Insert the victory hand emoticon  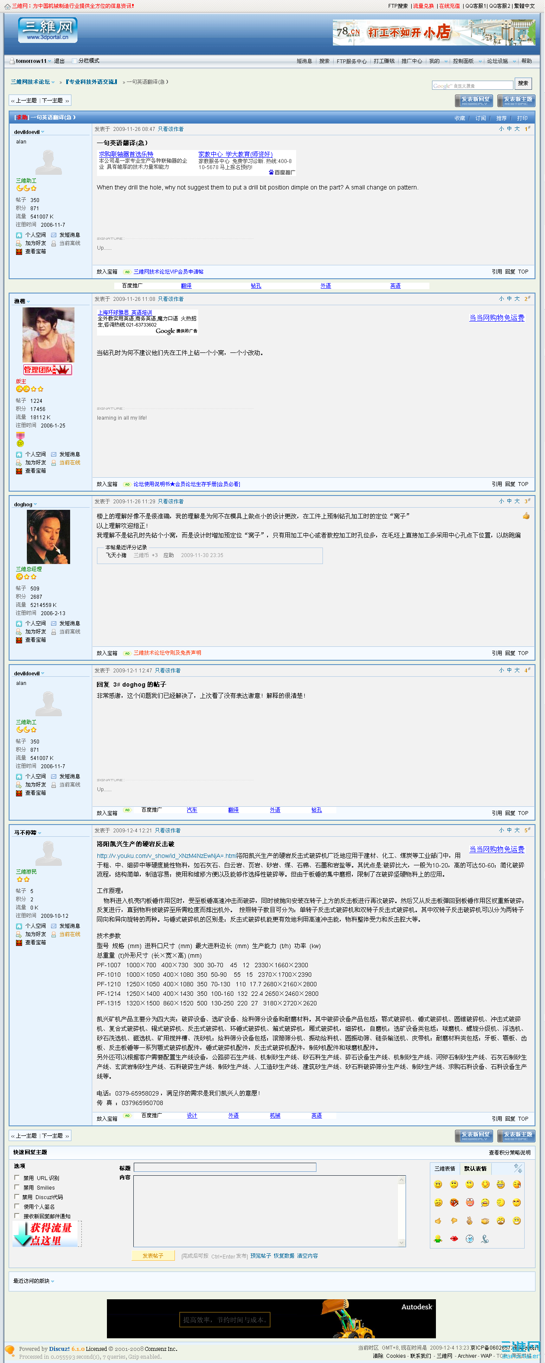(470, 1221)
